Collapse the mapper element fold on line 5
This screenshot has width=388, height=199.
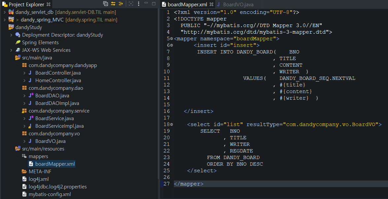[172, 39]
